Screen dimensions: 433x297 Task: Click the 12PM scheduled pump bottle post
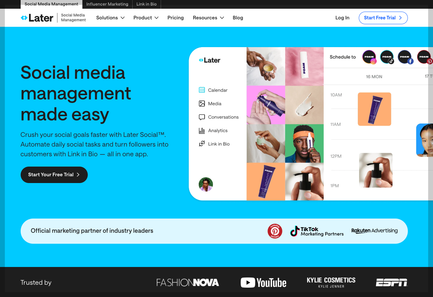[x=376, y=170]
